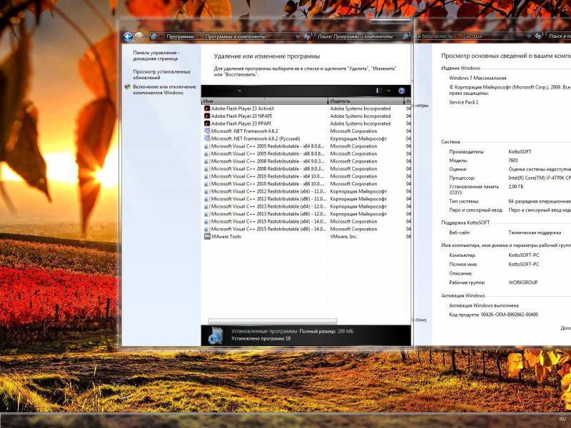Click the shield icon beside Windows components link

[x=127, y=87]
